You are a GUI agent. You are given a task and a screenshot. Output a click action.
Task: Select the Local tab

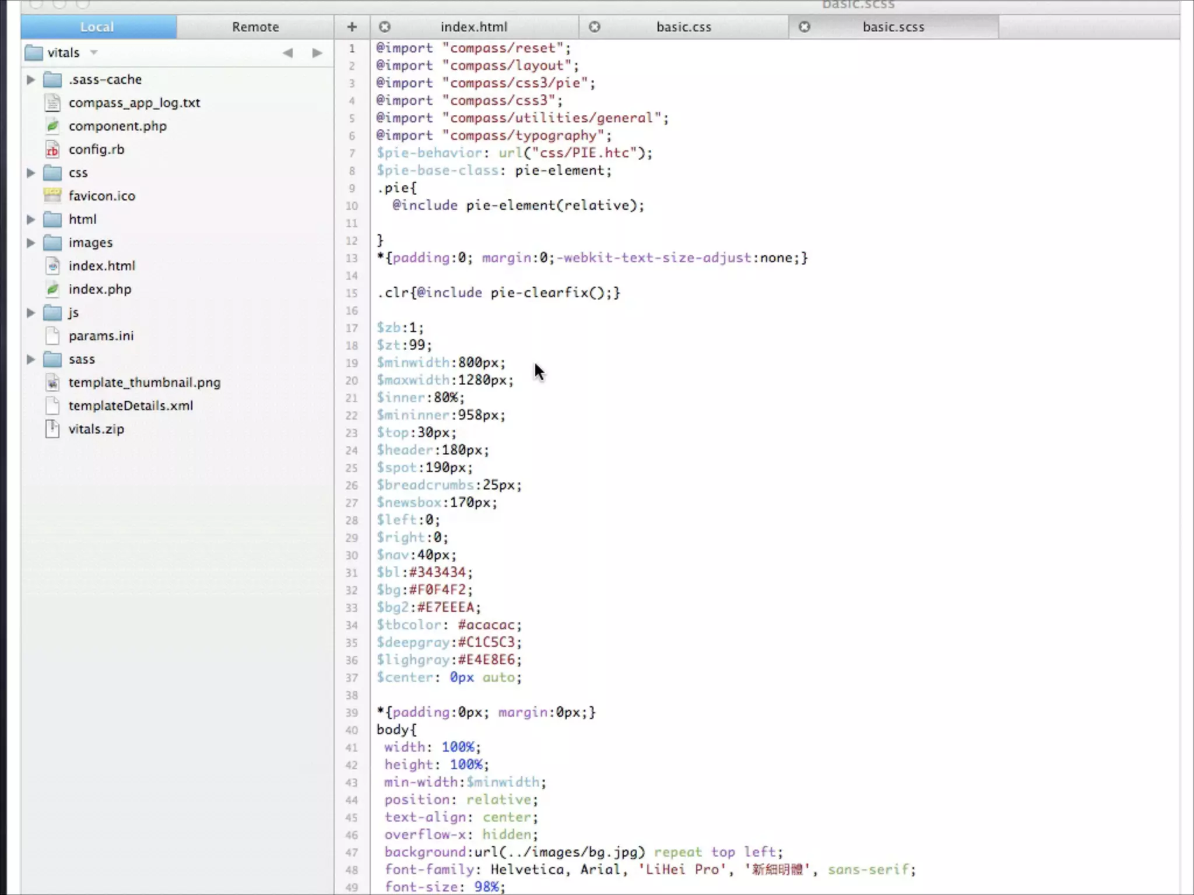coord(97,27)
